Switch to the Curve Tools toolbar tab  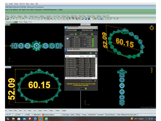[56, 16]
